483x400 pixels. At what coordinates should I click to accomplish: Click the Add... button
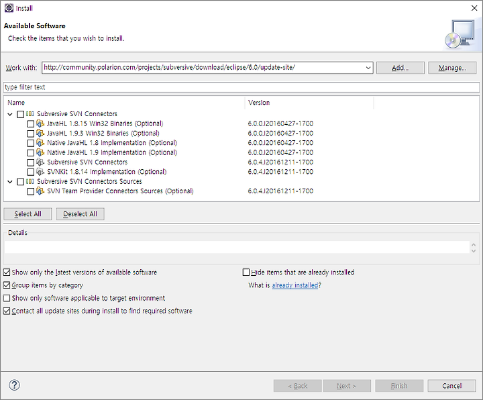point(400,68)
